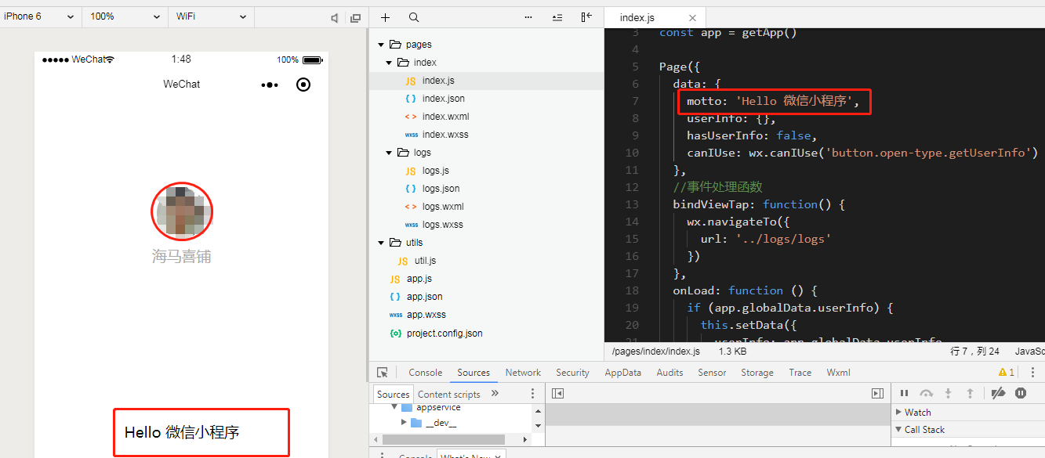Tap the simulator capsule close circle icon

coord(303,85)
